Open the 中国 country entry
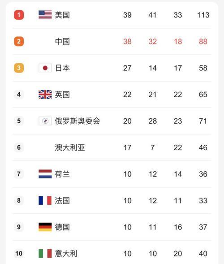The image size is (224, 264). (62, 42)
